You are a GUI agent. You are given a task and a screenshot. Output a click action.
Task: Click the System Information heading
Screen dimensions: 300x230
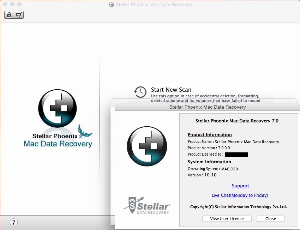click(209, 162)
